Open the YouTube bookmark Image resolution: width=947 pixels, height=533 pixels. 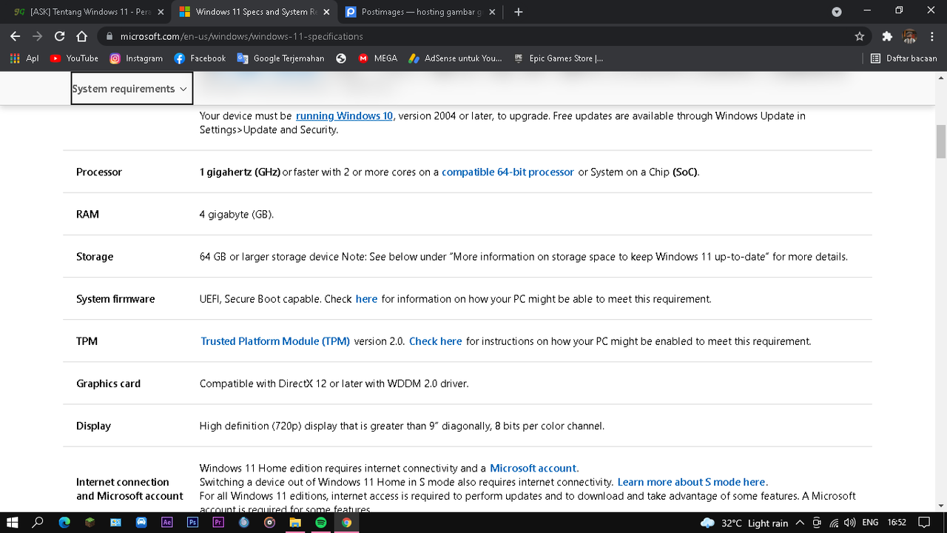74,58
